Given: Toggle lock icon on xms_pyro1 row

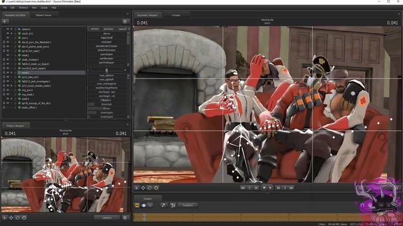Looking at the screenshot, I should click(x=4, y=90).
